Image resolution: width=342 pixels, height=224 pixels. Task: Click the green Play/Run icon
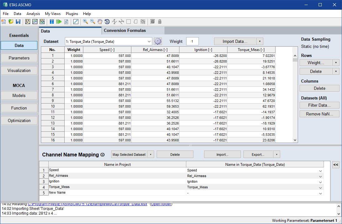click(59, 22)
